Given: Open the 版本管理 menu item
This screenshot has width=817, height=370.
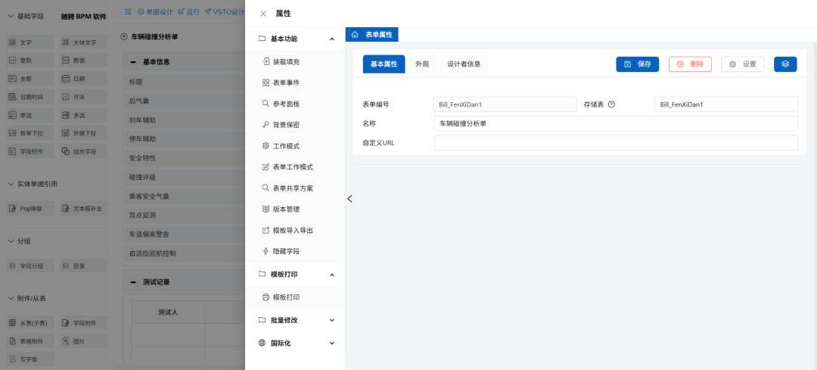Looking at the screenshot, I should (x=295, y=209).
